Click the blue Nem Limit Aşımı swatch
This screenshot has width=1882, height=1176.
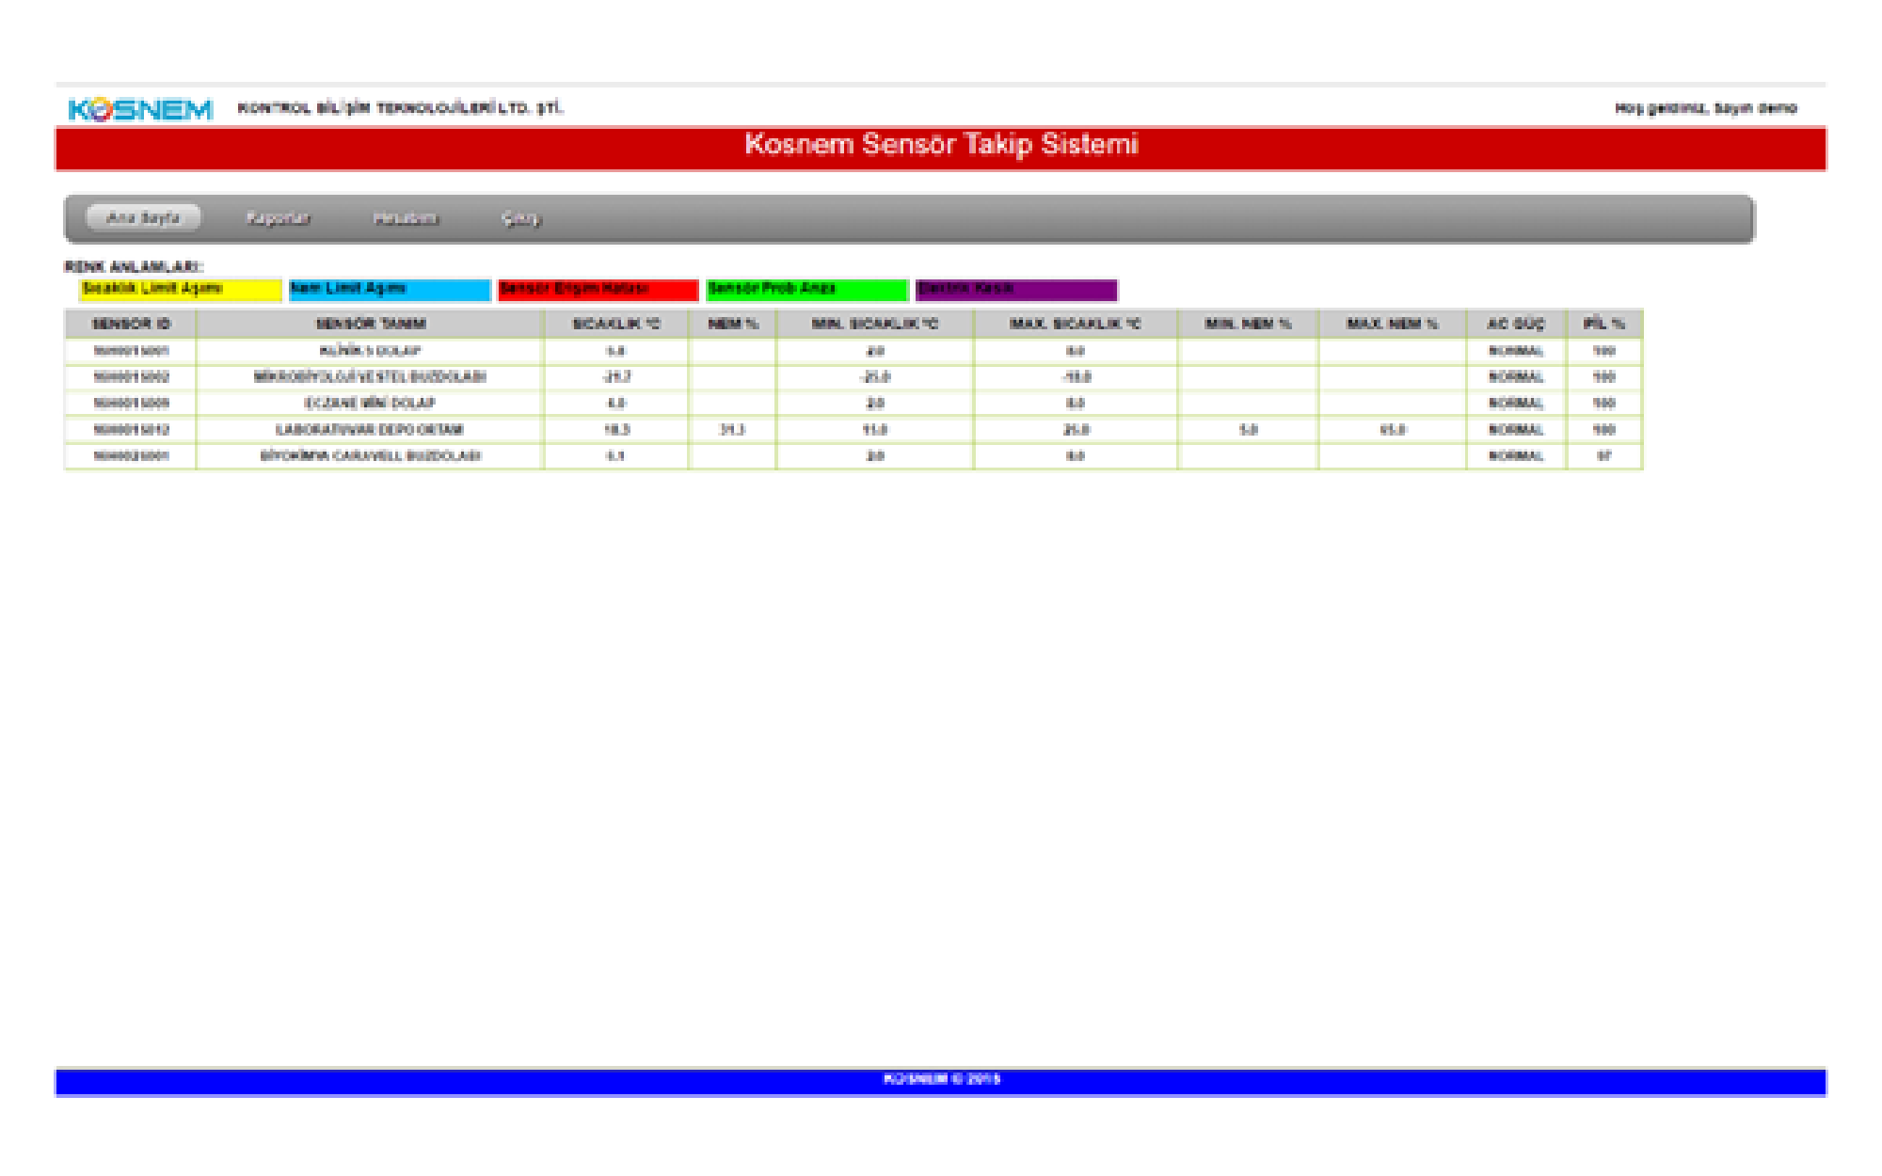point(390,290)
